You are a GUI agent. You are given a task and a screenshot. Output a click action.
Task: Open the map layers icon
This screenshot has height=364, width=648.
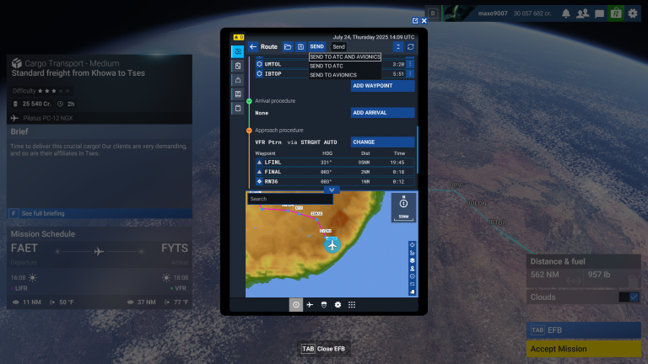(412, 260)
